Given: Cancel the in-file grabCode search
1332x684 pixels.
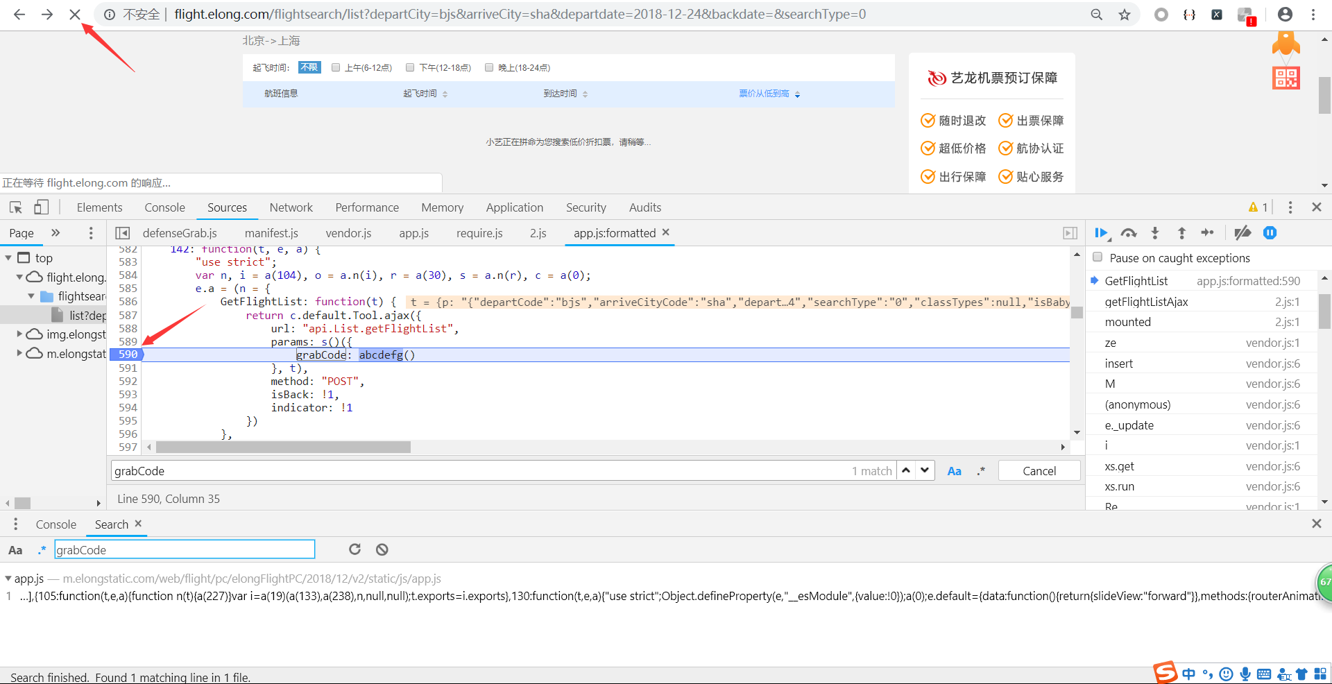Looking at the screenshot, I should (1039, 471).
